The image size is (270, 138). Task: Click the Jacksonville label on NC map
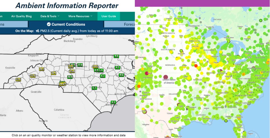pyautogui.click(x=121, y=94)
